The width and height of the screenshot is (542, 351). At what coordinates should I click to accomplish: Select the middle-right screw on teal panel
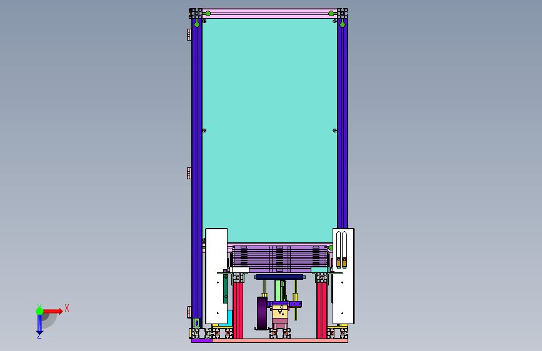tap(334, 131)
